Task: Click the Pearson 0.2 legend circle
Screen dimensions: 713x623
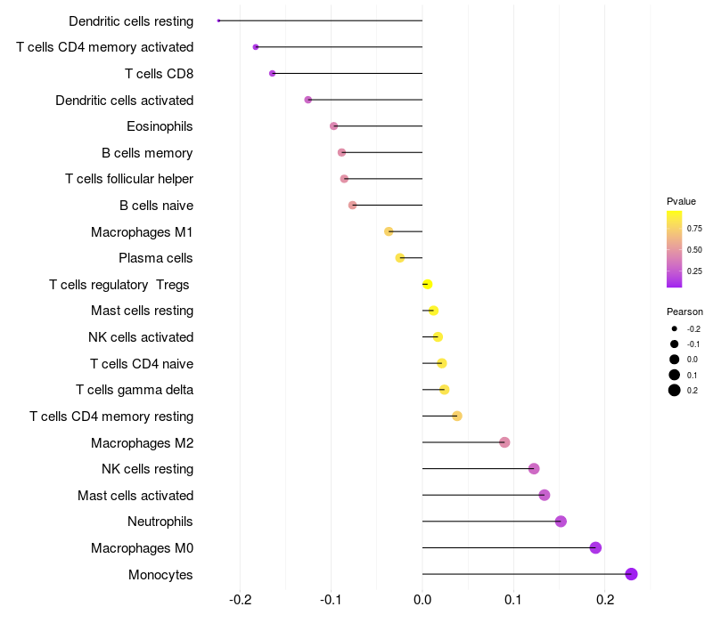Action: tap(675, 390)
